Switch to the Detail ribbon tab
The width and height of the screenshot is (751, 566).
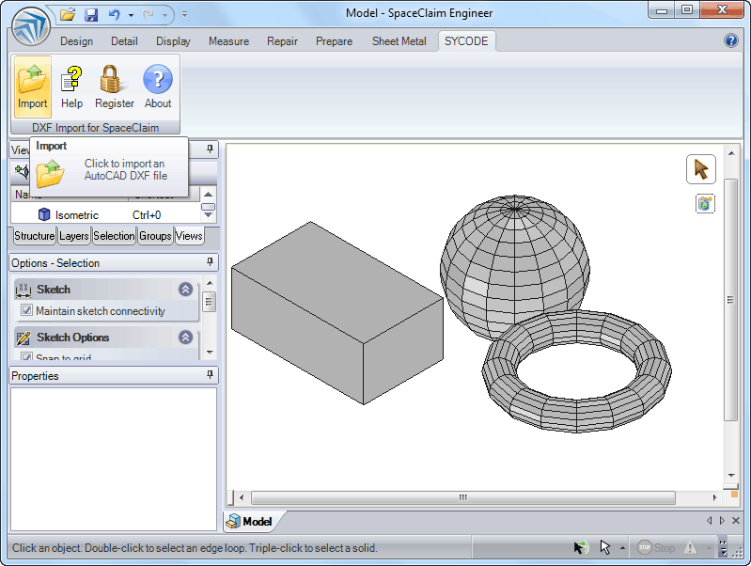tap(124, 41)
